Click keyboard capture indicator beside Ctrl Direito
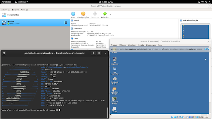 point(197,117)
